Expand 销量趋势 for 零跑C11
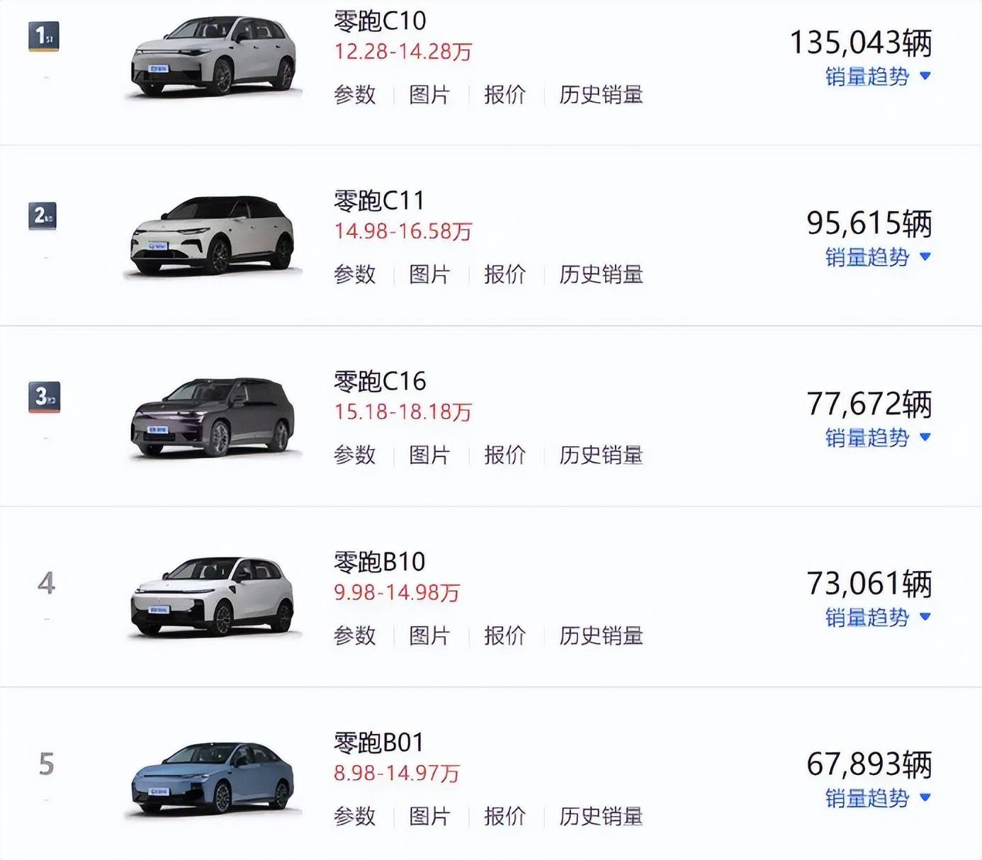The width and height of the screenshot is (982, 860). pos(877,257)
